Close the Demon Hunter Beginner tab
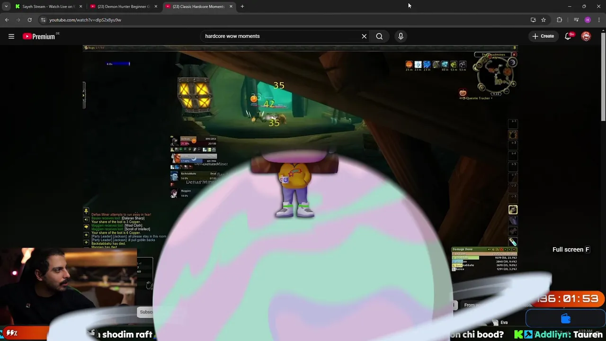 tap(156, 7)
